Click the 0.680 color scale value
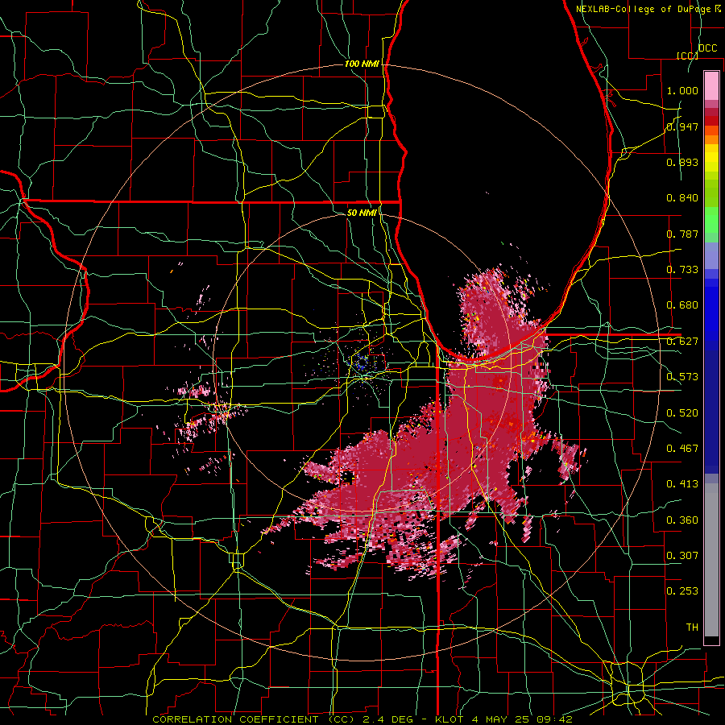725x725 pixels. (682, 305)
